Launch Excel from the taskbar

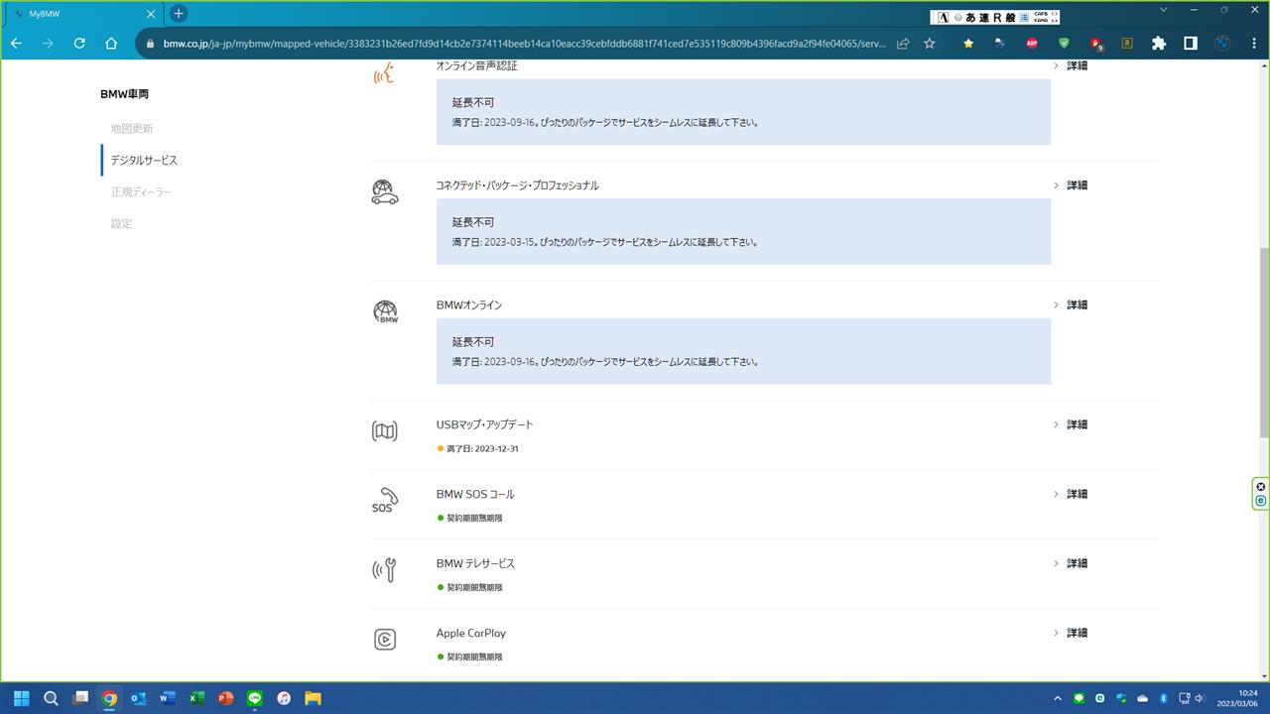(196, 698)
